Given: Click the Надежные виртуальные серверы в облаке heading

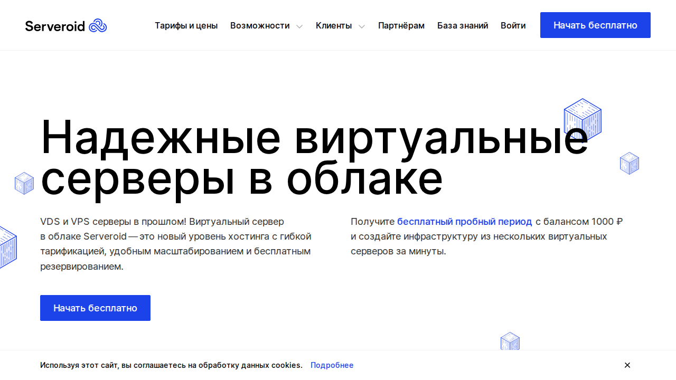Looking at the screenshot, I should click(x=314, y=158).
